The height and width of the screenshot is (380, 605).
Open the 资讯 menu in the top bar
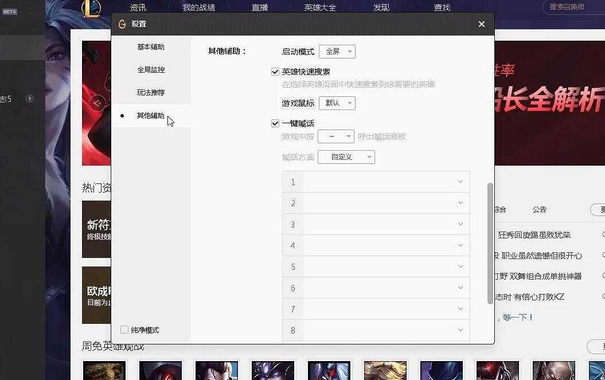tap(139, 7)
